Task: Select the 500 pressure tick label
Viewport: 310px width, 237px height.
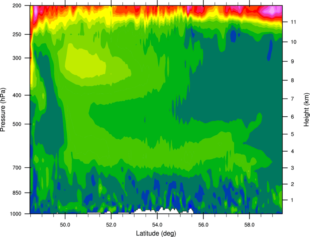Action: click(x=17, y=124)
